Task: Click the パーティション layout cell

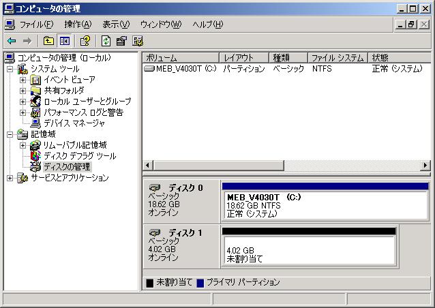Action: [244, 68]
